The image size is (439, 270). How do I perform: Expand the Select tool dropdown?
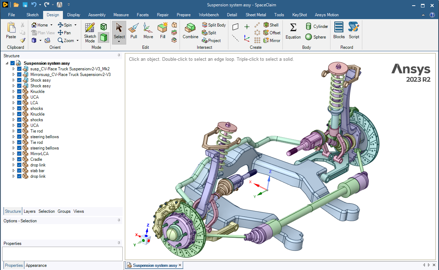119,42
